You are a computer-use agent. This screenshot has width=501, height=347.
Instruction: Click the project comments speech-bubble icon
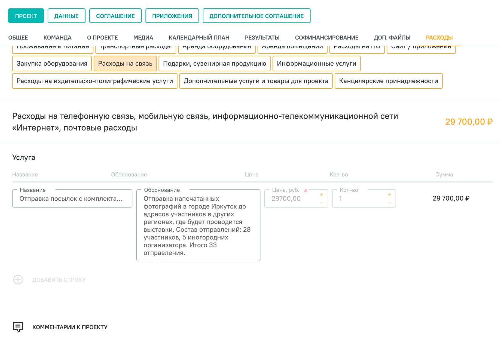point(18,327)
